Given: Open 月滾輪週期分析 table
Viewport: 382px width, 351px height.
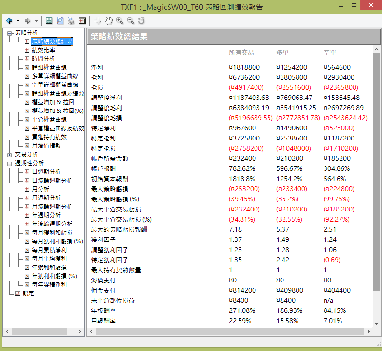Looking at the screenshot, I should [52, 207].
